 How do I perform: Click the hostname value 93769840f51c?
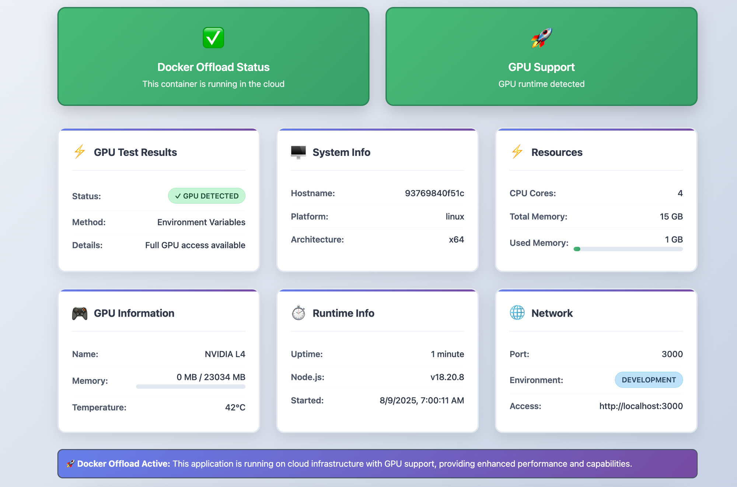(x=434, y=193)
